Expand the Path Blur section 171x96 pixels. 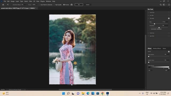click(x=148, y=33)
